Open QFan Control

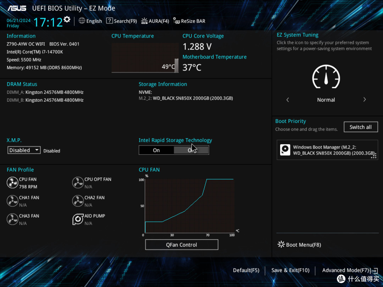coord(182,244)
